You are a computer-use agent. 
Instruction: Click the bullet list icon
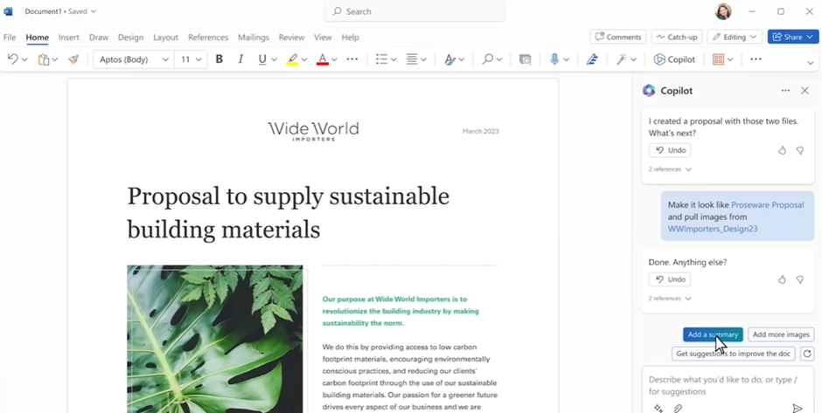[381, 59]
